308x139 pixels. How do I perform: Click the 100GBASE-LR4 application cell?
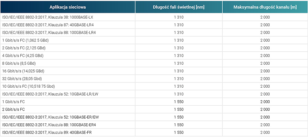click(68, 33)
